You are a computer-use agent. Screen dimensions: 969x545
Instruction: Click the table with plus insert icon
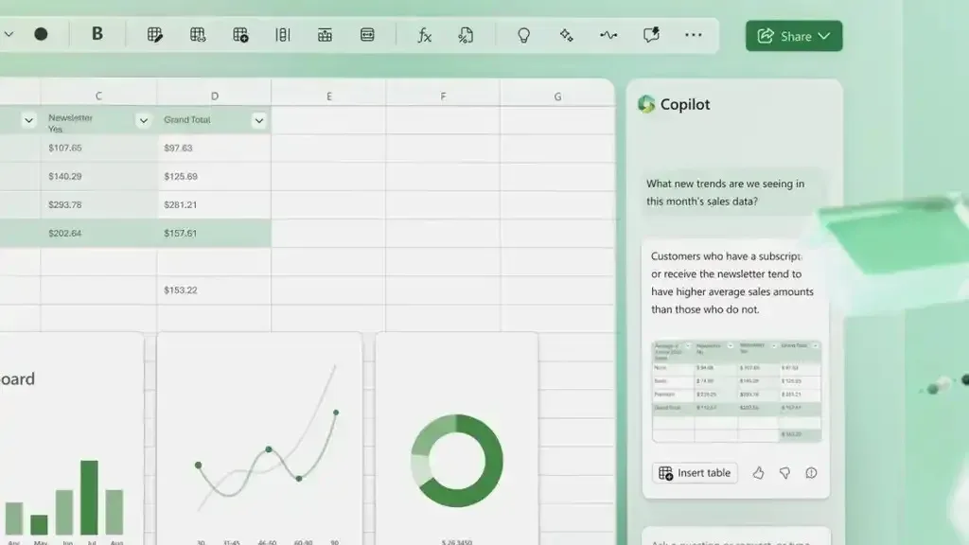[240, 35]
